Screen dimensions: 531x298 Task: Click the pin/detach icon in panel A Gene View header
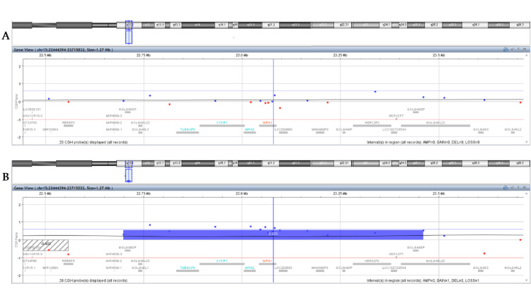click(x=518, y=49)
